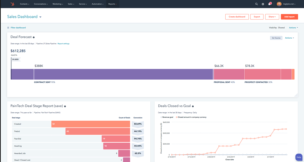The image size is (304, 162).
Task: Click the Prebid stage bar showing 43
Action: 98,131
